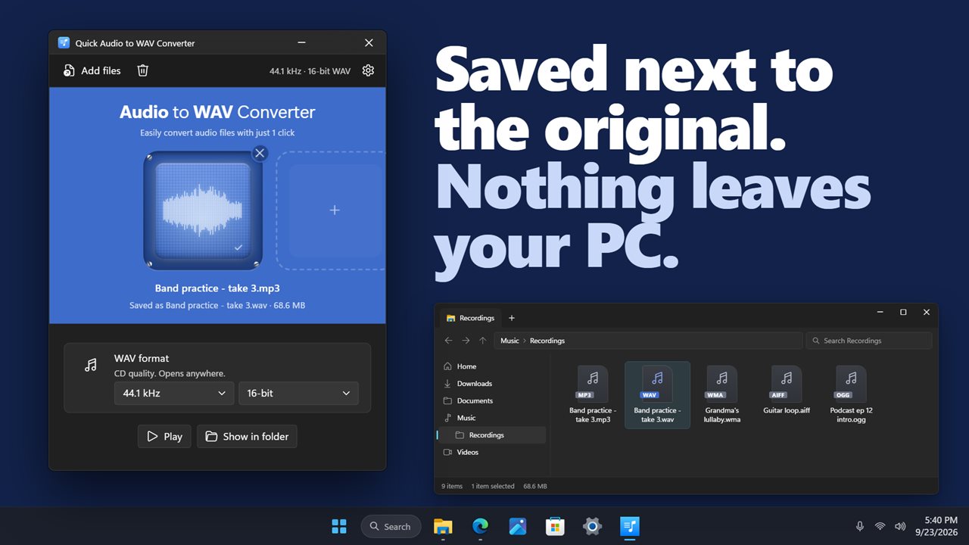The height and width of the screenshot is (545, 969).
Task: Go back in File Explorer
Action: [x=448, y=341]
